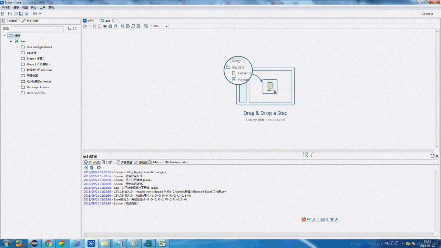The image size is (441, 248).
Task: Collapse the aaa tree node
Action: coord(11,41)
